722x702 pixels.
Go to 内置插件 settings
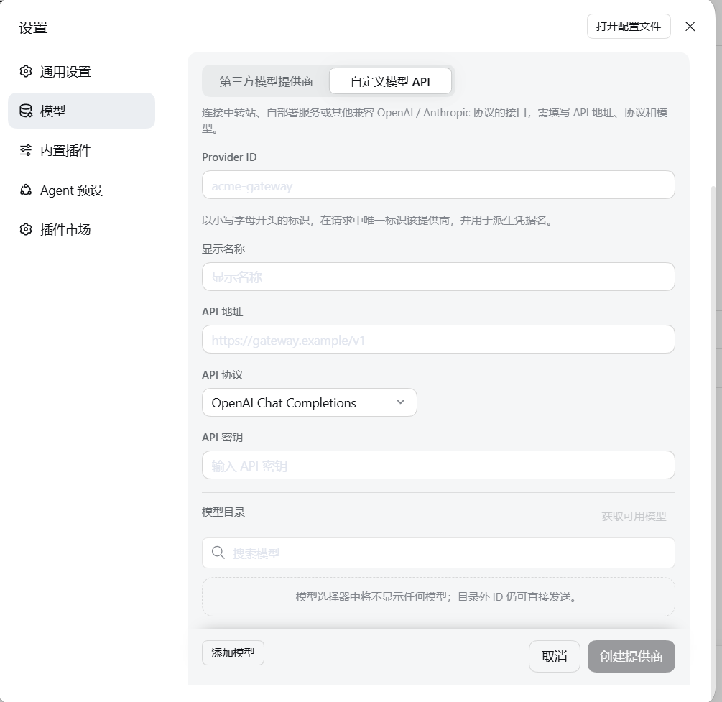[81, 150]
